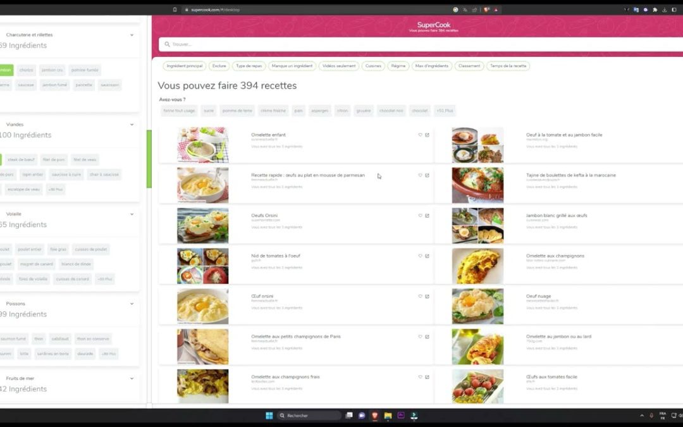Open Brave browser from taskbar
This screenshot has height=427, width=683.
pyautogui.click(x=374, y=416)
